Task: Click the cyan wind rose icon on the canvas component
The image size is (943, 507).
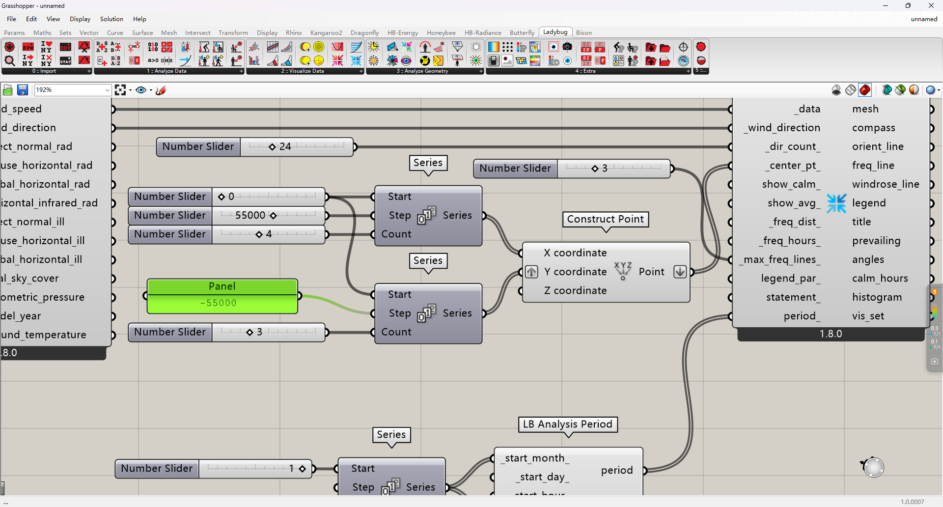Action: (836, 203)
